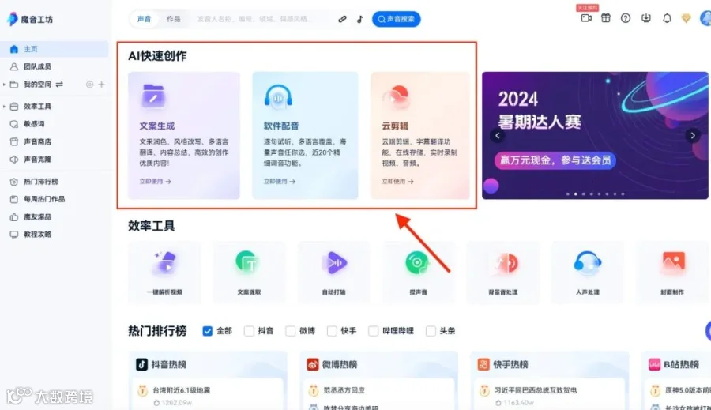The width and height of the screenshot is (711, 410).
Task: Check the 抖音 filter checkbox
Action: 249,331
